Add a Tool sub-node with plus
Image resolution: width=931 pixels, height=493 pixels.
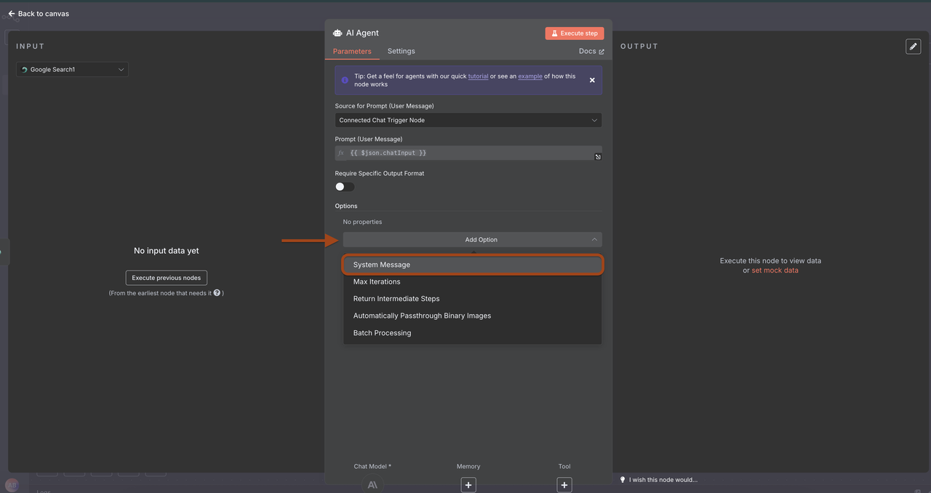564,485
